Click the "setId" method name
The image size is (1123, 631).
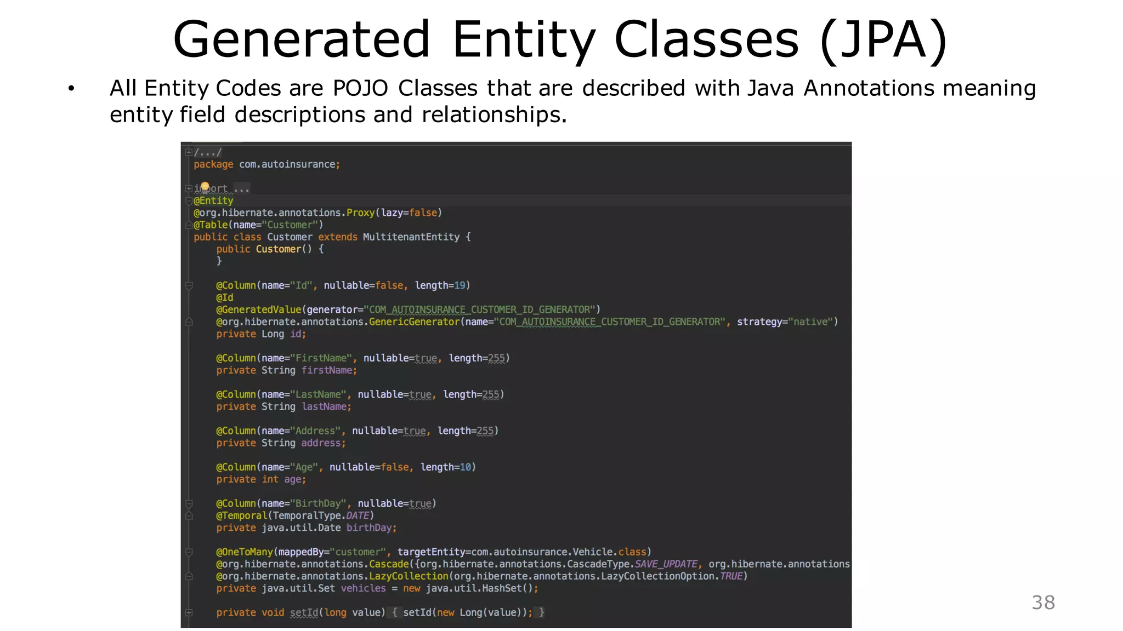click(x=304, y=612)
